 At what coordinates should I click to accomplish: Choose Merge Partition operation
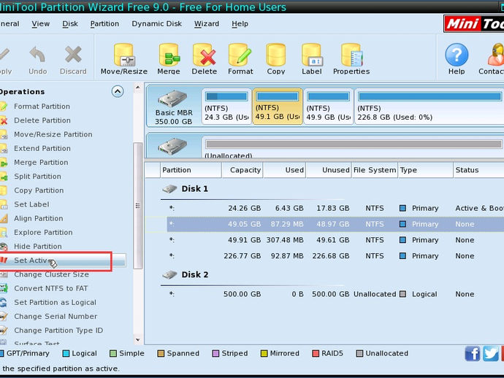tap(41, 163)
